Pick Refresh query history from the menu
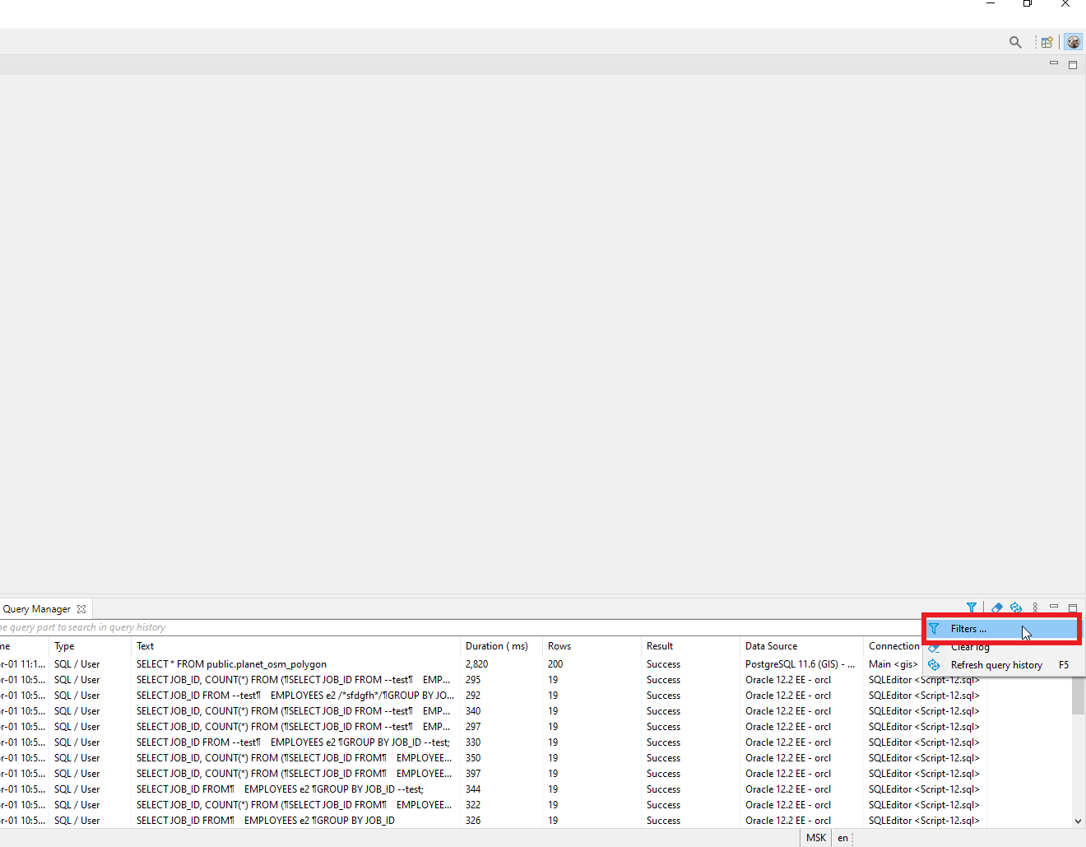Image resolution: width=1086 pixels, height=847 pixels. (x=996, y=664)
